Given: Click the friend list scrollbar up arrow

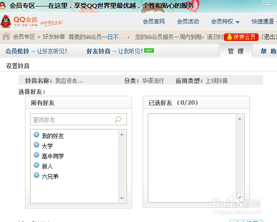Looking at the screenshot, I should tap(122, 134).
